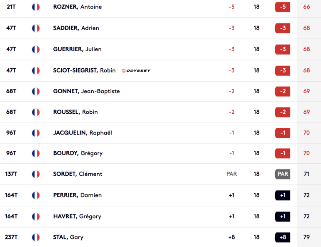Click the Odyssey sponsor logo
The image size is (321, 247).
(136, 70)
